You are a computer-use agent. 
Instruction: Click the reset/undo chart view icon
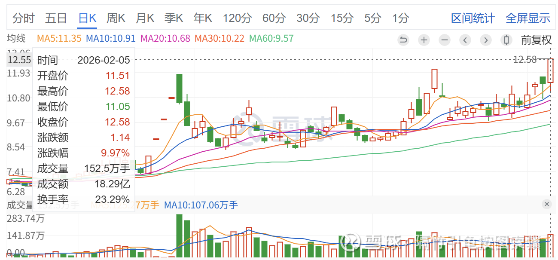pos(403,40)
